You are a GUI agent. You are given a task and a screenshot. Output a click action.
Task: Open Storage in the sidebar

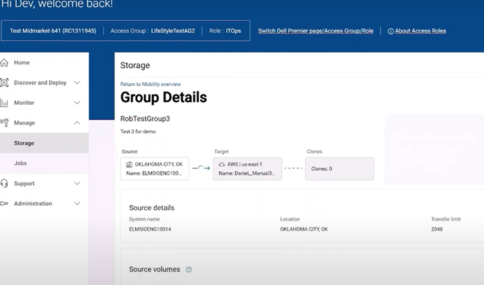click(x=24, y=143)
